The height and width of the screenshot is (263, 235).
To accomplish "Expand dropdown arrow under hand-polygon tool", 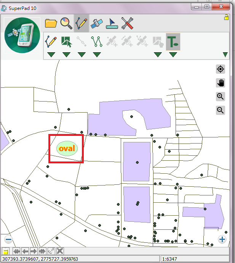I will click(x=158, y=55).
